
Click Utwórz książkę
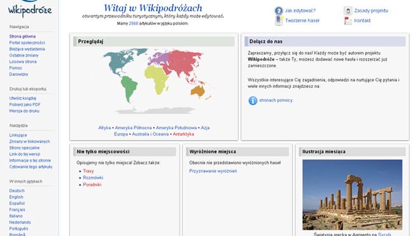tap(23, 99)
